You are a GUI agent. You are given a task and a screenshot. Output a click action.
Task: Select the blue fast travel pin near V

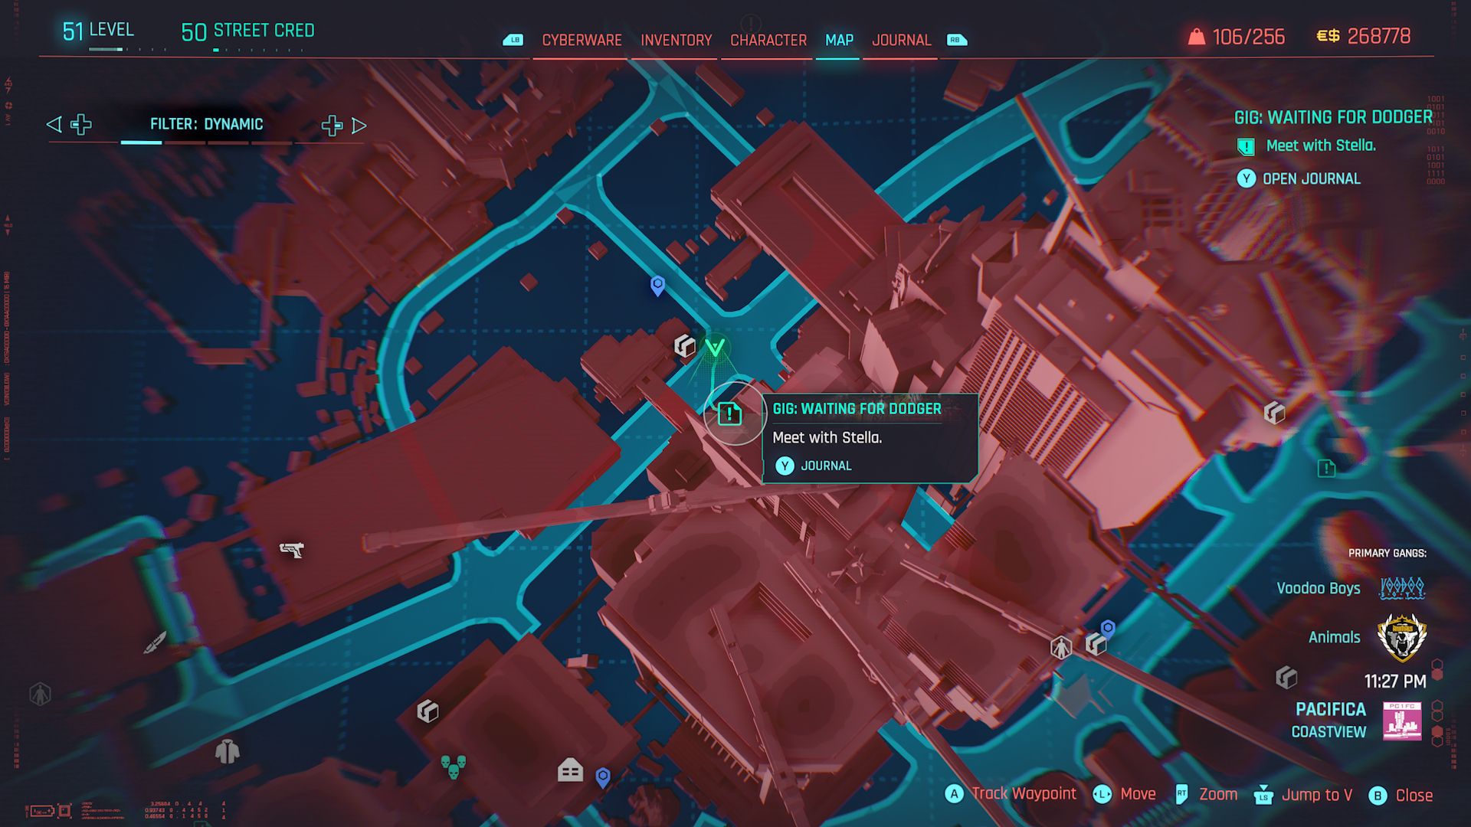click(657, 286)
